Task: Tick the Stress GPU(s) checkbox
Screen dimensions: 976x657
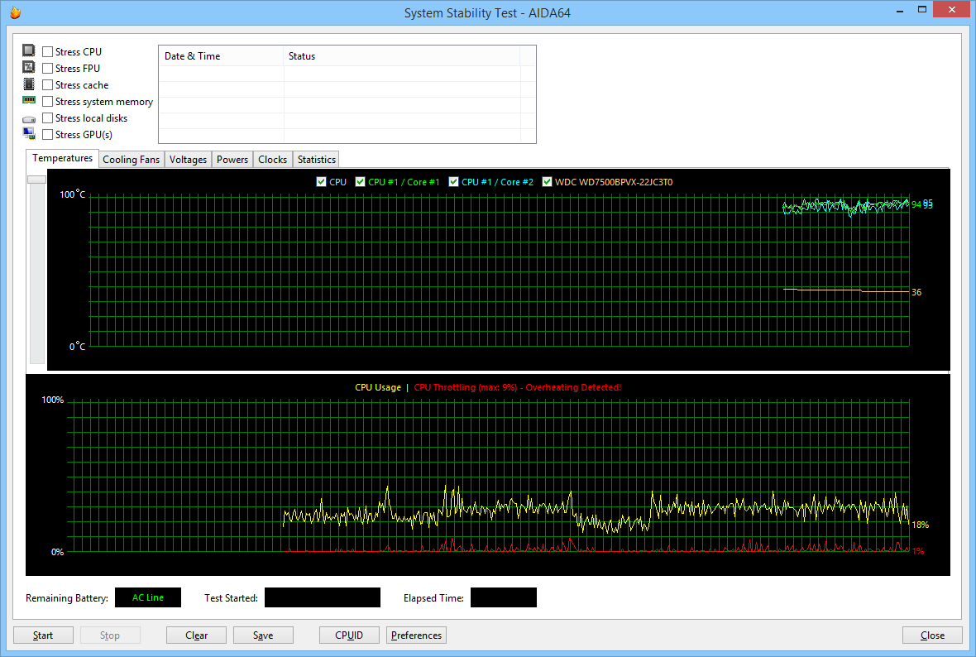Action: click(x=47, y=135)
